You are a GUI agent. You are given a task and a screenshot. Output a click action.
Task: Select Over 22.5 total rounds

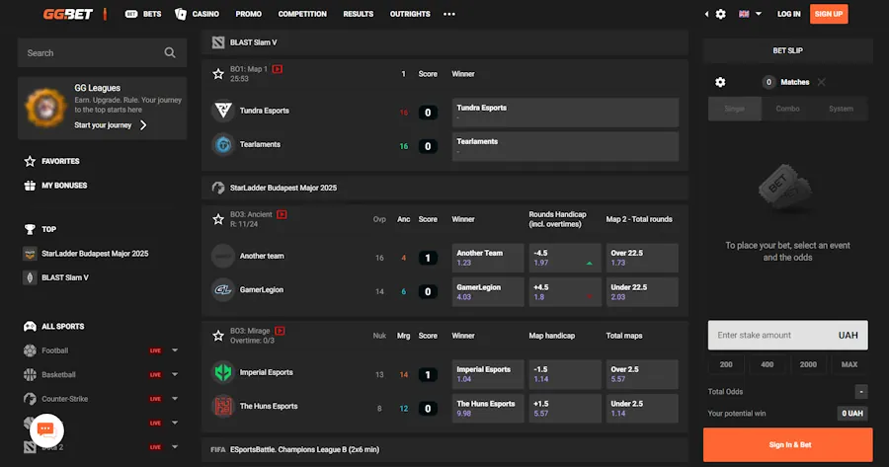642,258
